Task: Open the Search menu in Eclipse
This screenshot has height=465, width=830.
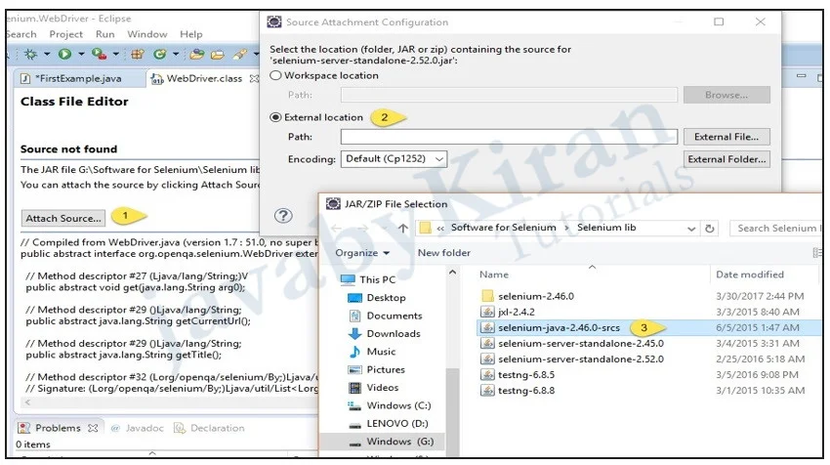Action: tap(21, 34)
